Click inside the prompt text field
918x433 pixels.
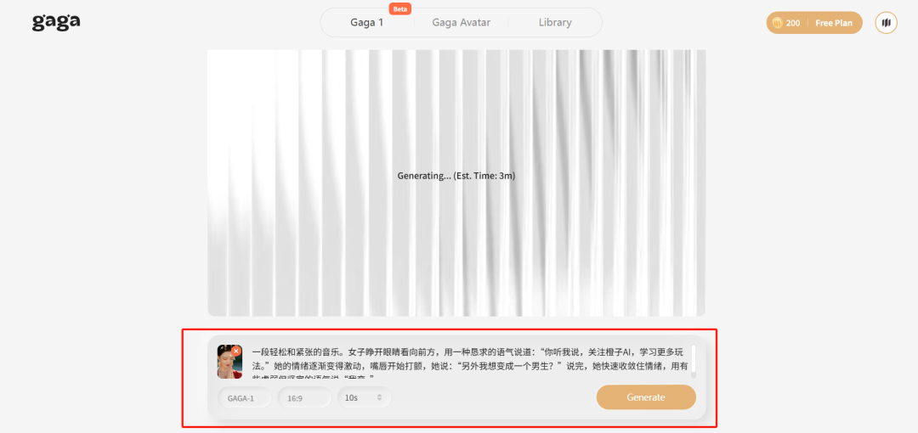click(467, 359)
